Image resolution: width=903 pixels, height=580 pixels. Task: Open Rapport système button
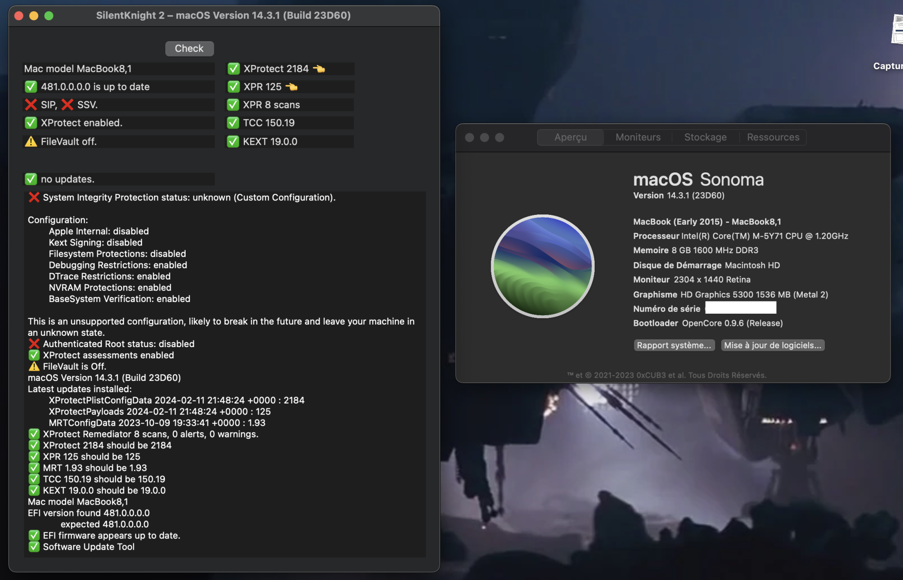pyautogui.click(x=674, y=345)
